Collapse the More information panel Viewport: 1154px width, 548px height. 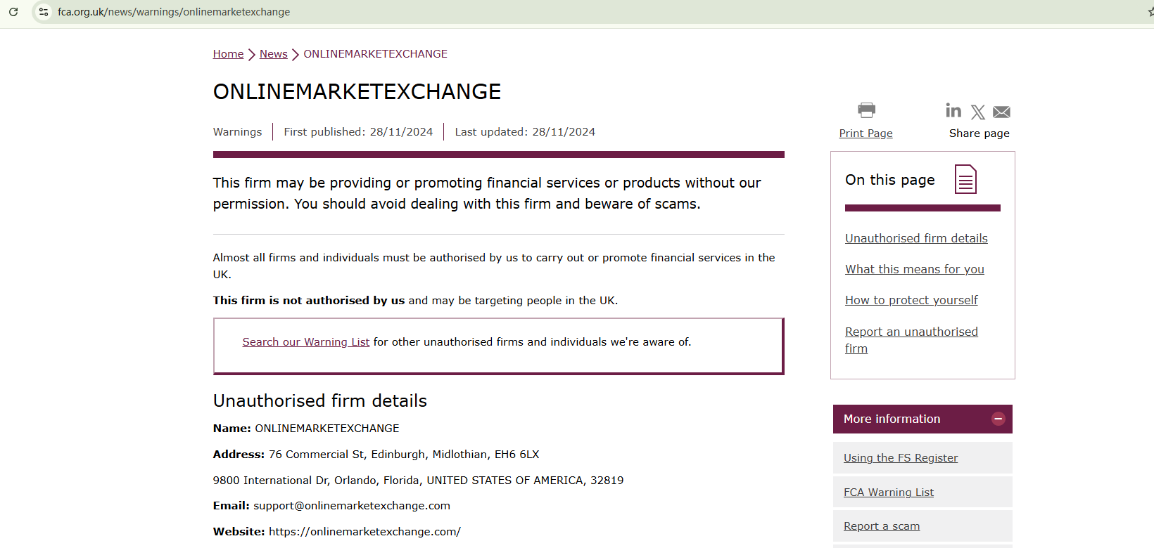[x=998, y=419]
